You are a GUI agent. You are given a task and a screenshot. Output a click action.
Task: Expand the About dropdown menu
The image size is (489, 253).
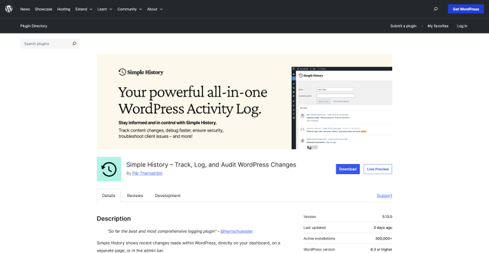[155, 10]
